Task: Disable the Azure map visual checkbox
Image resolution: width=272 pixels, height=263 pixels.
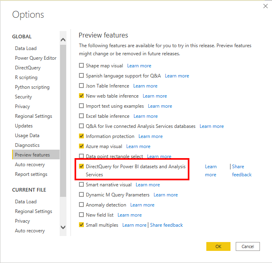Action: click(x=81, y=146)
